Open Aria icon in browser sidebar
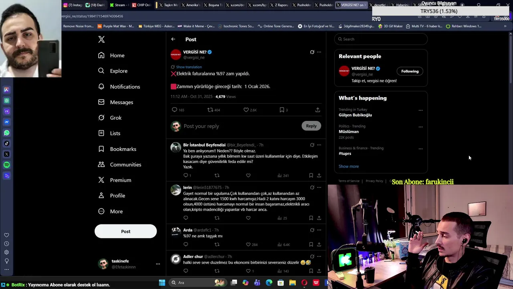The image size is (513, 289). tap(6, 90)
